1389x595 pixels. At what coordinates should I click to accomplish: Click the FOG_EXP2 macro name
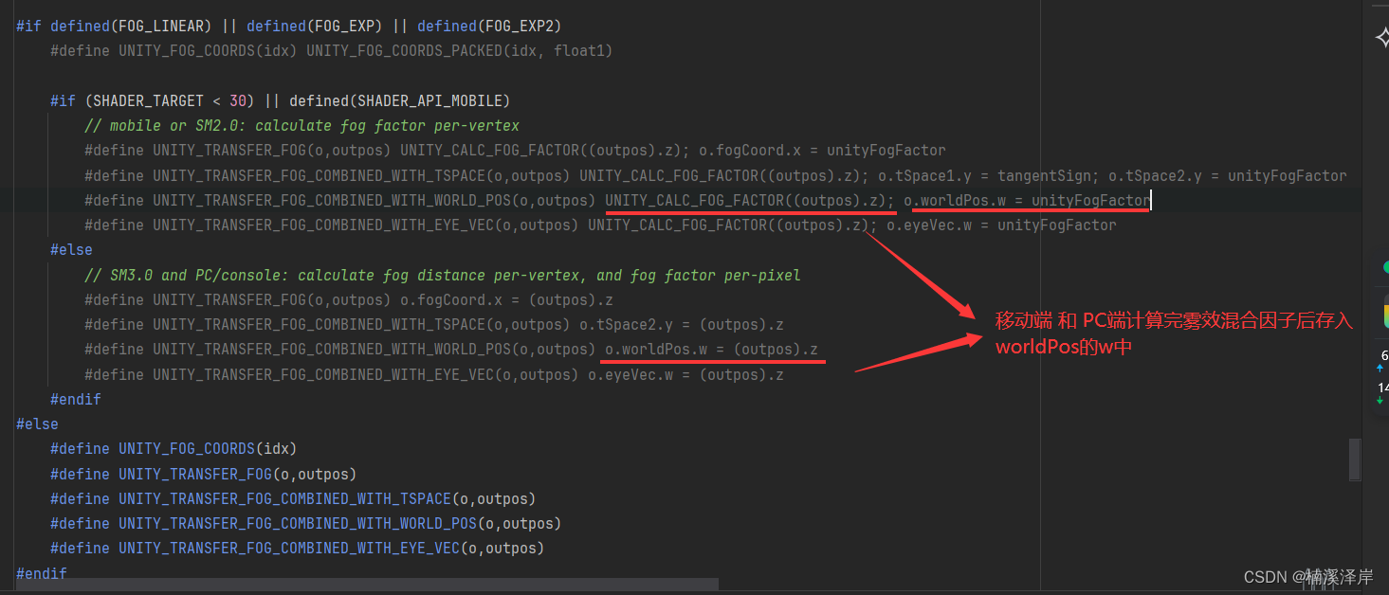[518, 26]
